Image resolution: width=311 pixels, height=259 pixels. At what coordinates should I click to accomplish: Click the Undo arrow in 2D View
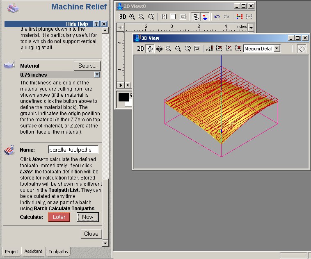(x=217, y=17)
